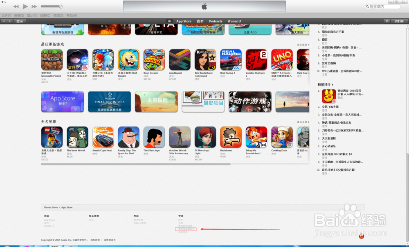Open the Minecraft Pocket app icon

coord(52,60)
